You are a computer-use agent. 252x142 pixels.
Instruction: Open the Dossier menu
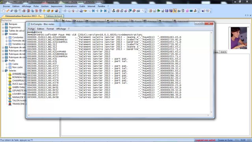click(6, 6)
